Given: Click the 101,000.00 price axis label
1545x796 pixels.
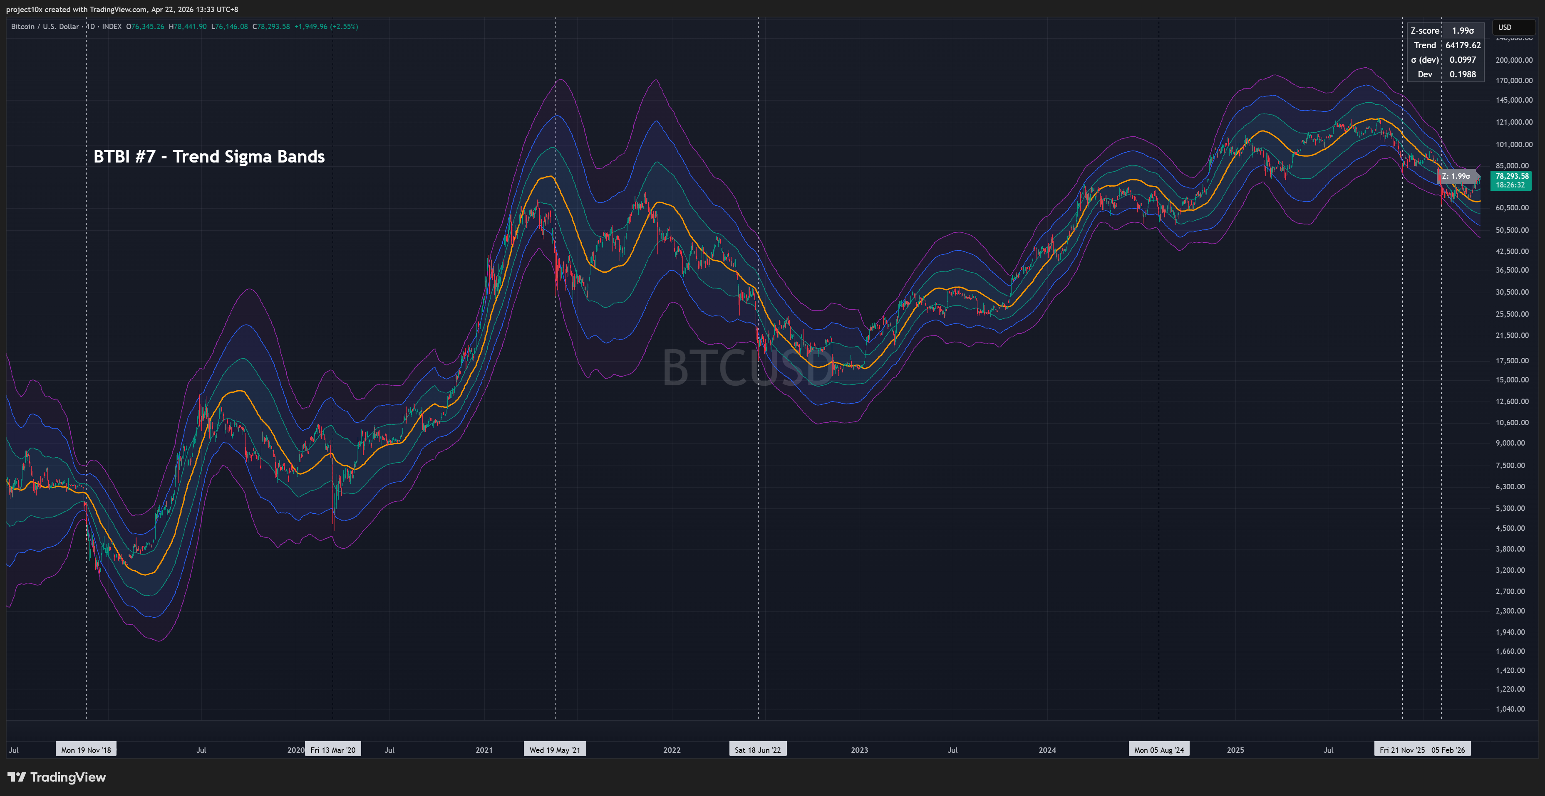Looking at the screenshot, I should pos(1514,144).
